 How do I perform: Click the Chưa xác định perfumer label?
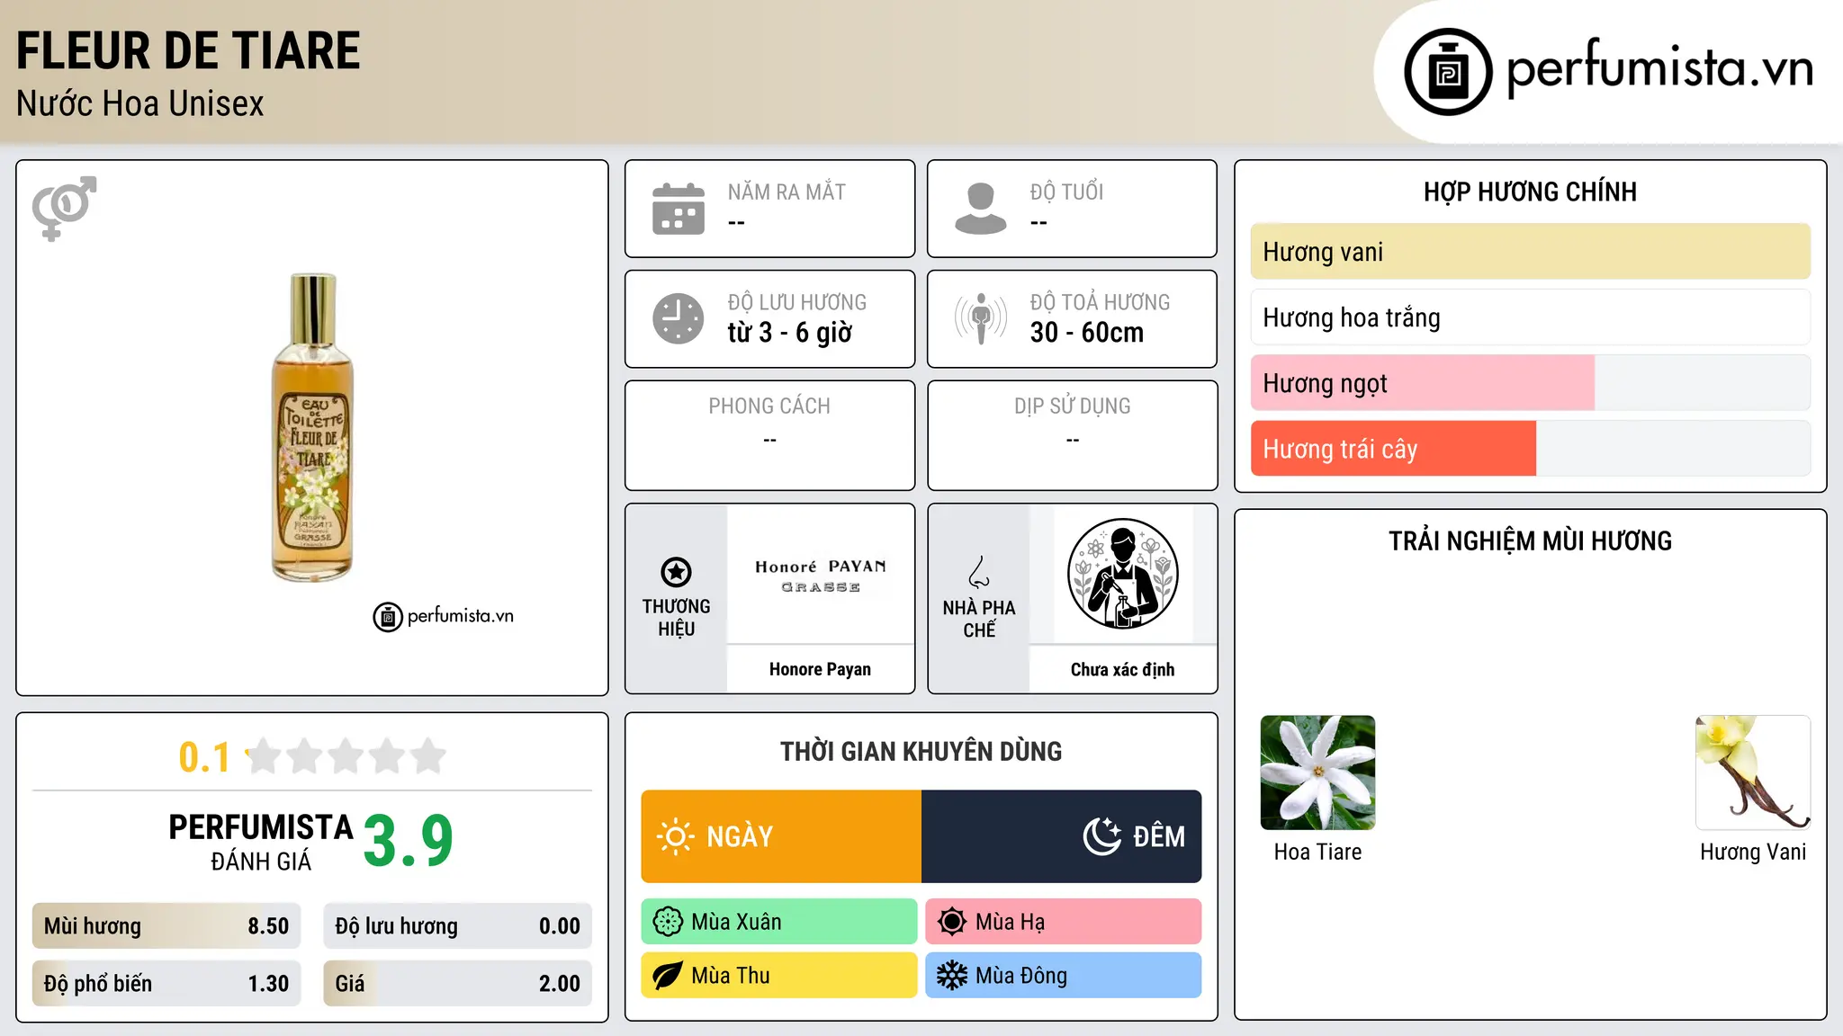tap(1122, 669)
